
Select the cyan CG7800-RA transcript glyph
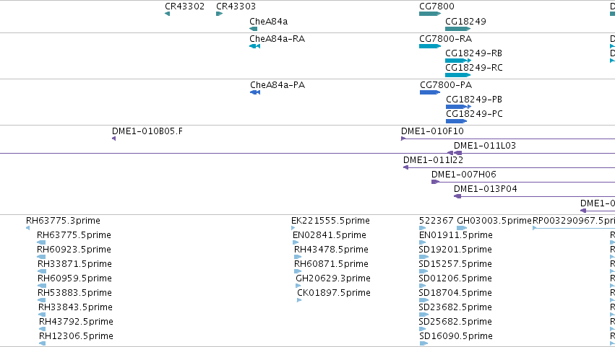[x=430, y=47]
